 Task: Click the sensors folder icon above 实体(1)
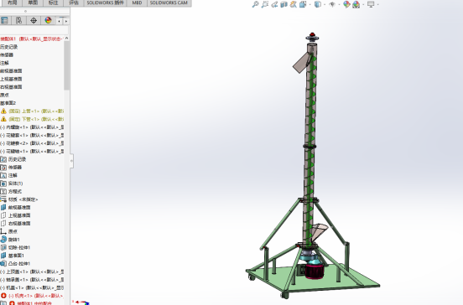click(3, 168)
